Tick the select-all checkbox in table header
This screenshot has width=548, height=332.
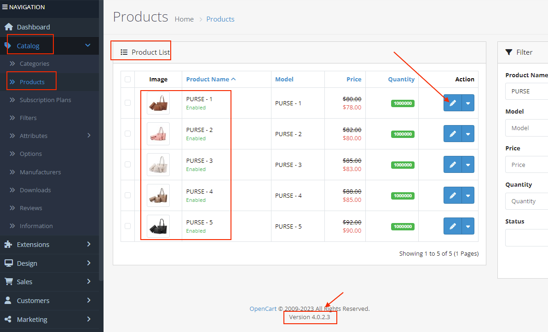127,80
